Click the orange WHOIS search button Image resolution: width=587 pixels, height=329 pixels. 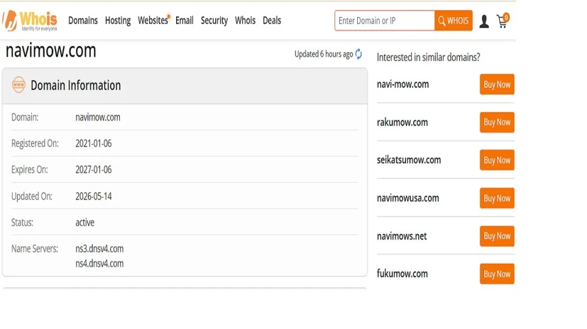453,21
